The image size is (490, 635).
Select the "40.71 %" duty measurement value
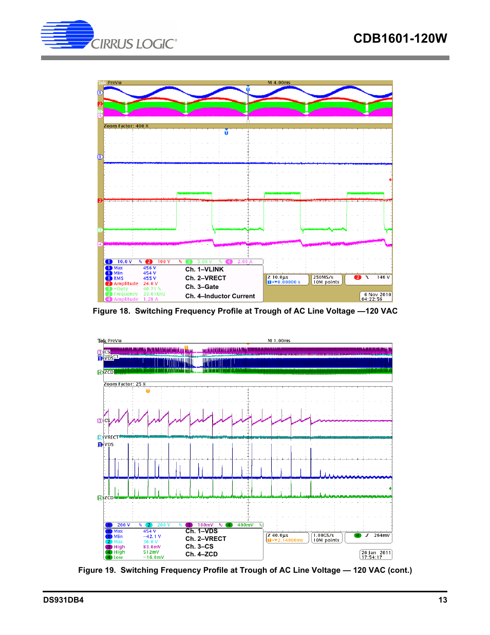(152, 289)
